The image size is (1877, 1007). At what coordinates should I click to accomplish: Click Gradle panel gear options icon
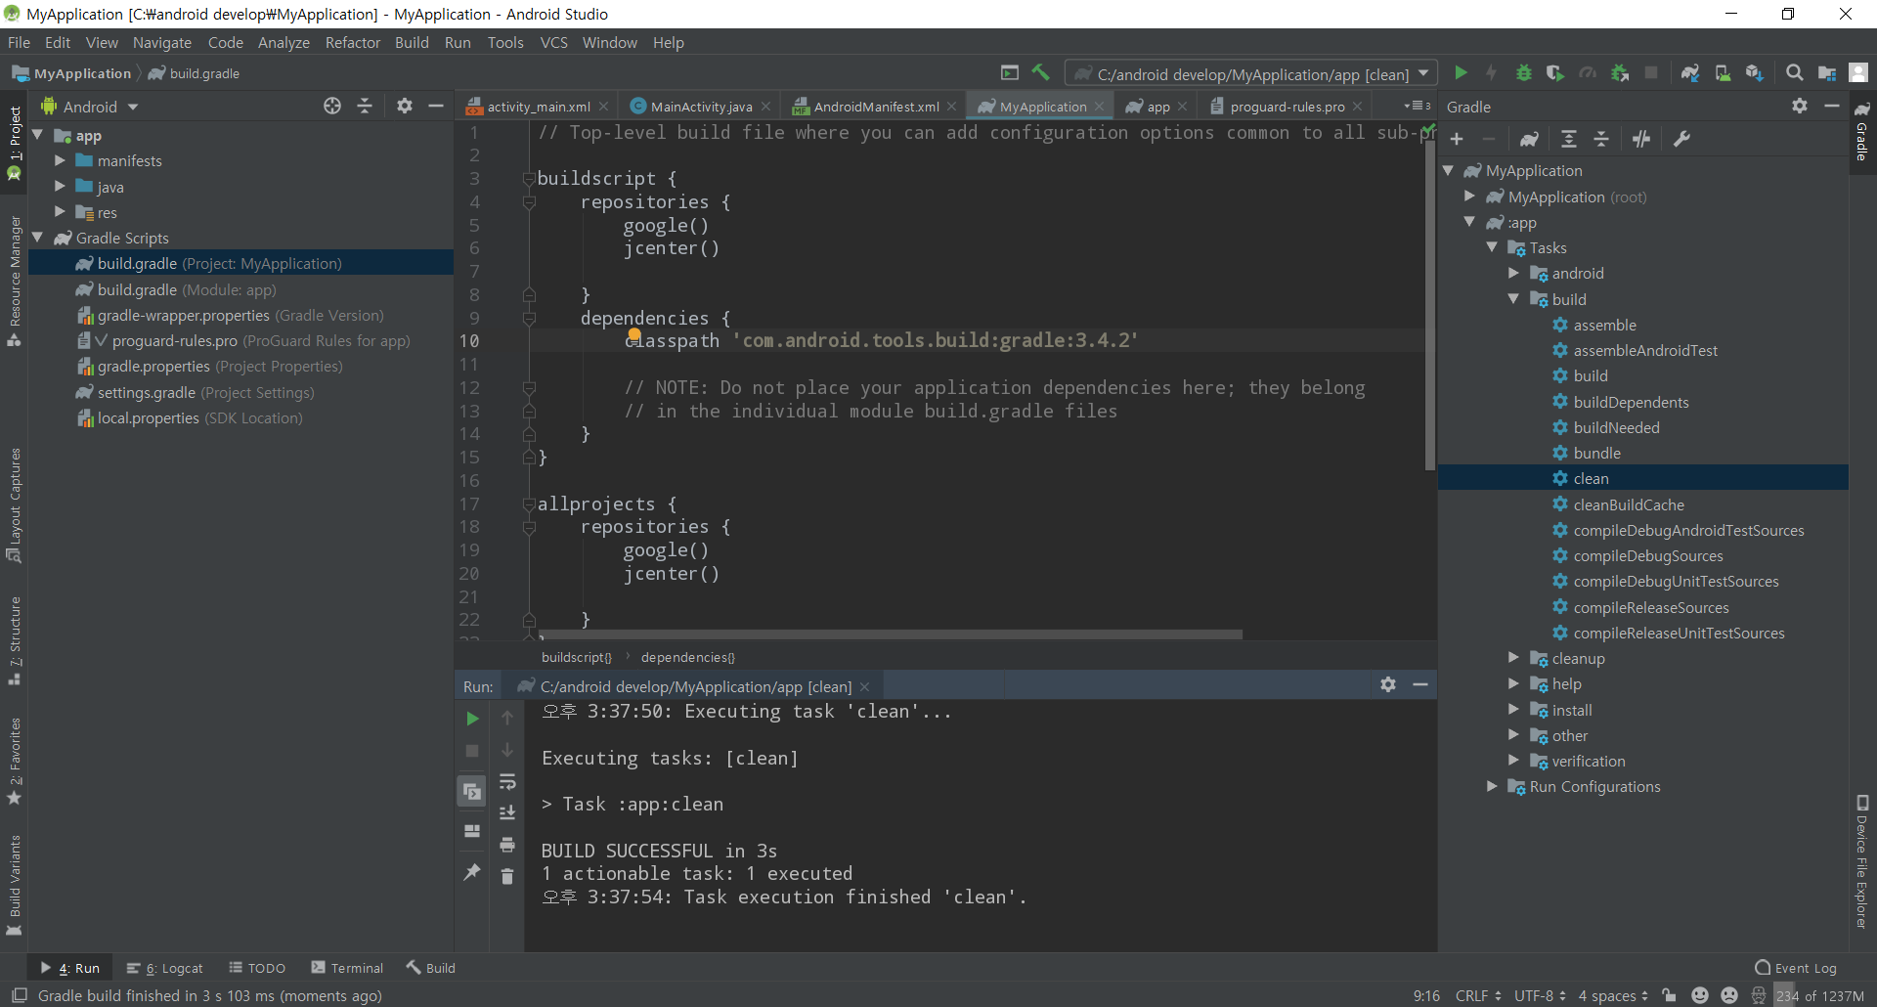[x=1800, y=106]
